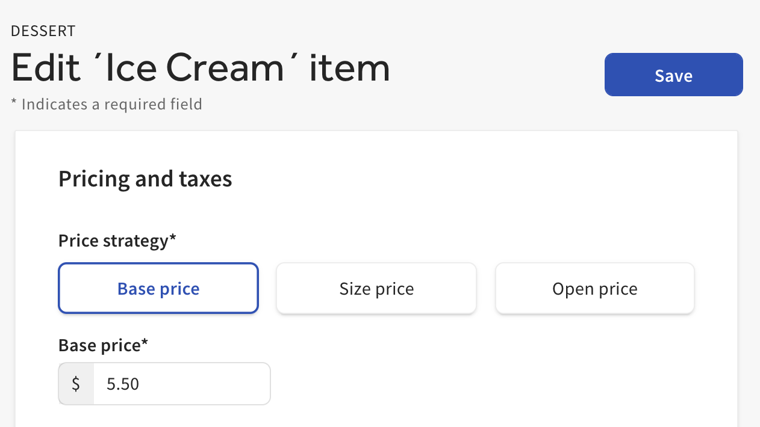This screenshot has width=760, height=427.
Task: Click the Edit 'Ice Cream' item title
Action: 201,66
